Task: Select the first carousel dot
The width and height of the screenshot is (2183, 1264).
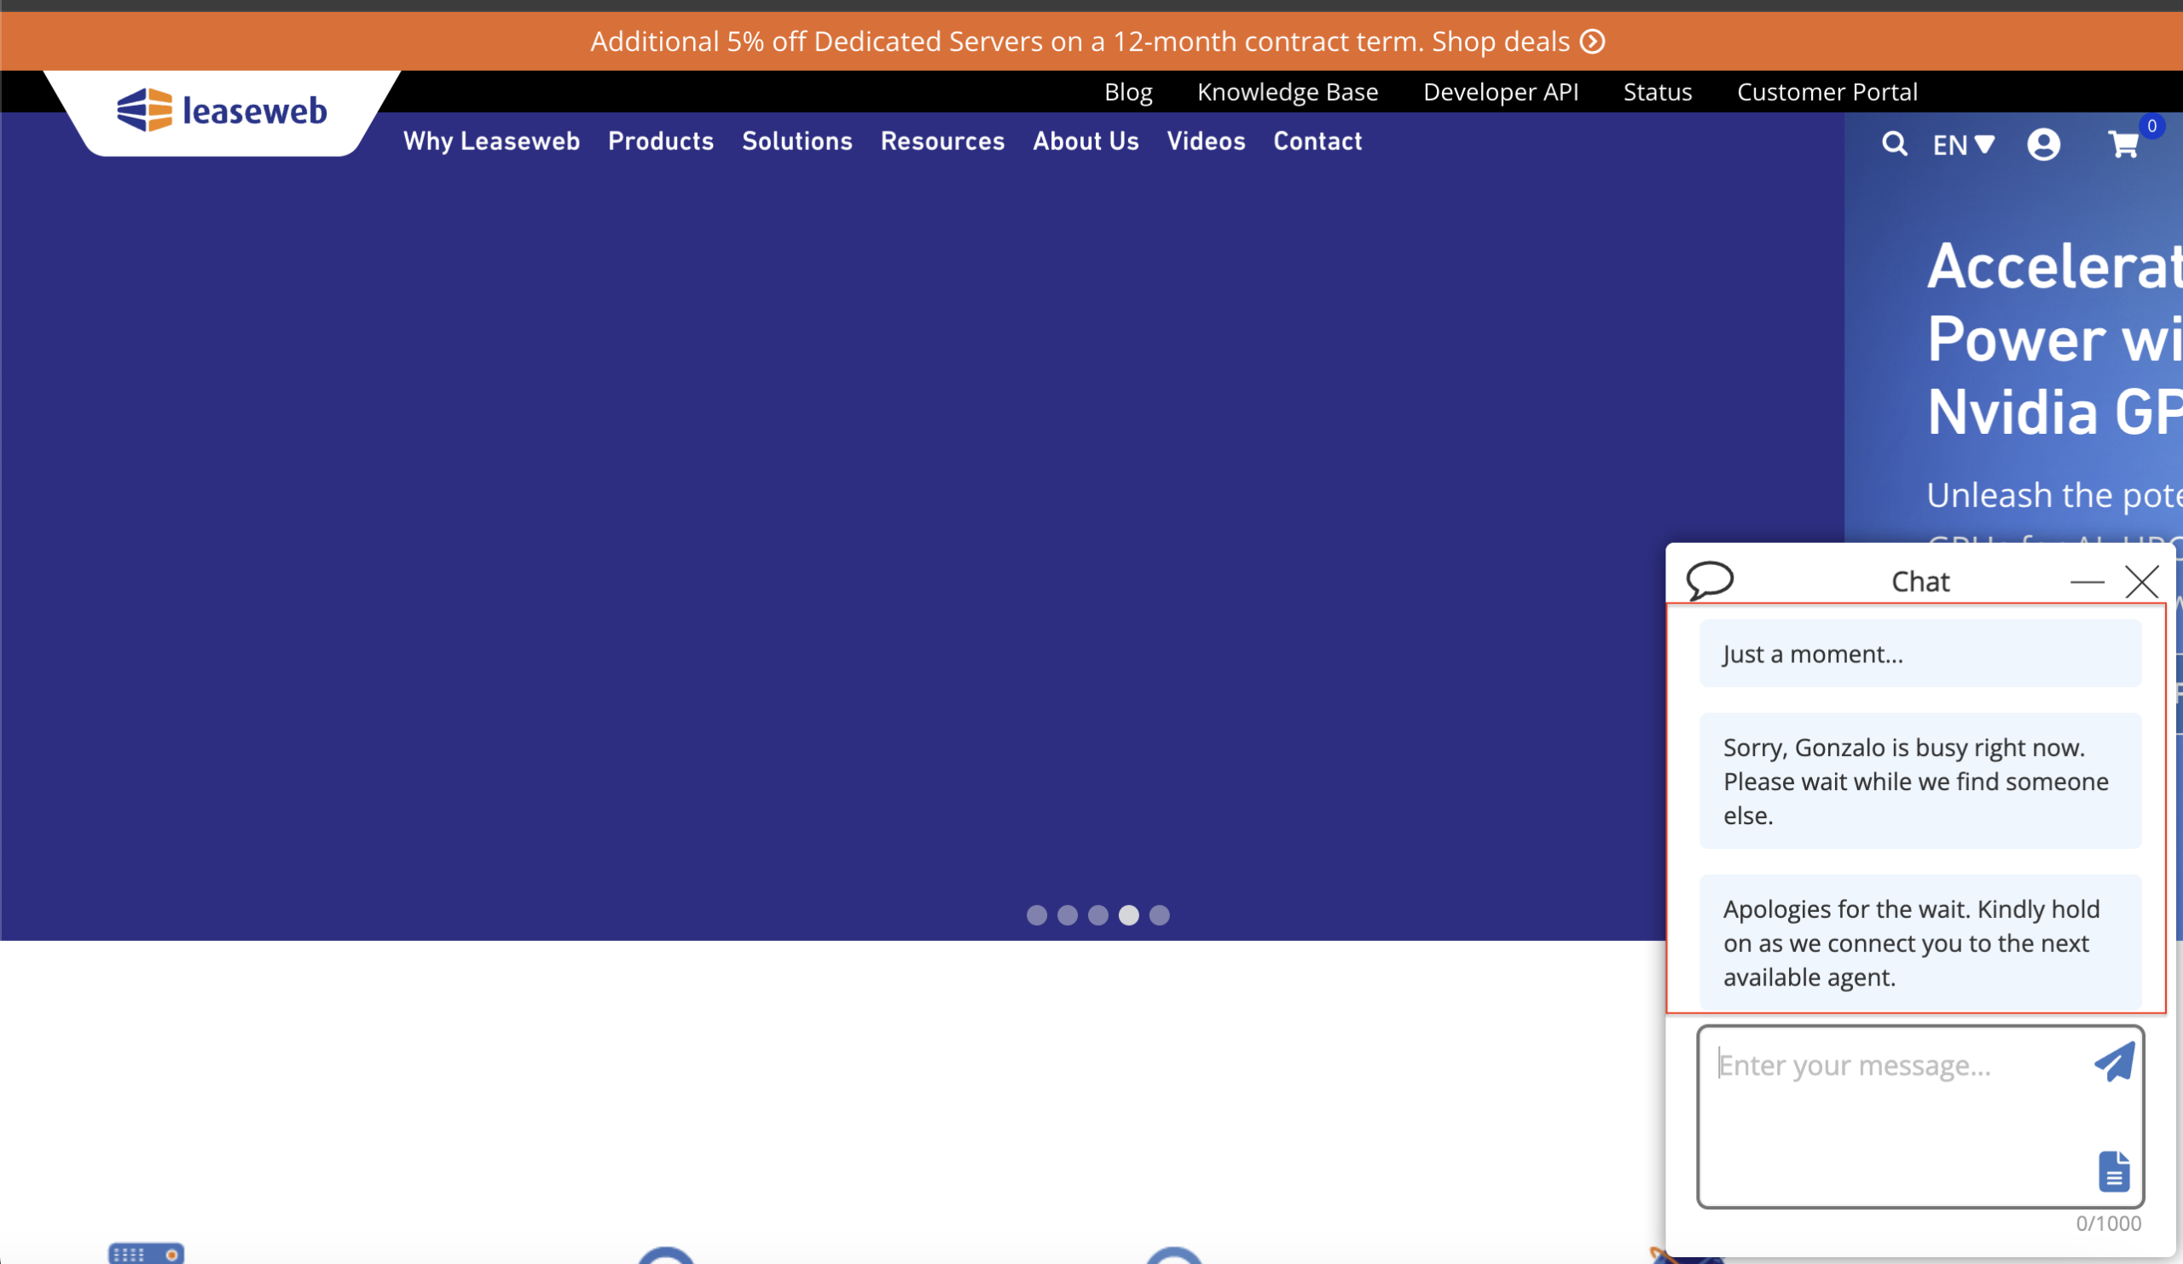Action: click(x=1036, y=915)
